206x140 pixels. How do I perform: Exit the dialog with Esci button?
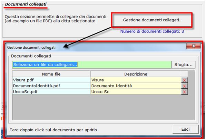pyautogui.click(x=185, y=129)
